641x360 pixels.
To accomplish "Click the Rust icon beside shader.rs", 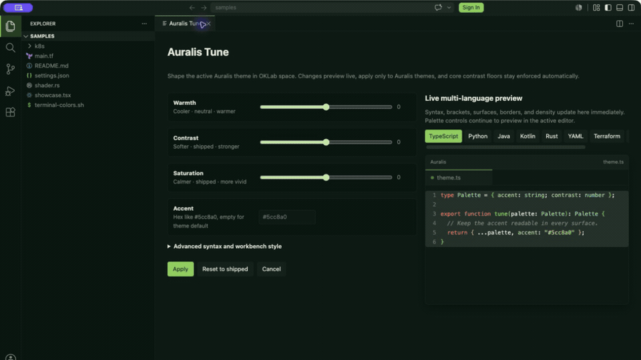I will coord(29,85).
